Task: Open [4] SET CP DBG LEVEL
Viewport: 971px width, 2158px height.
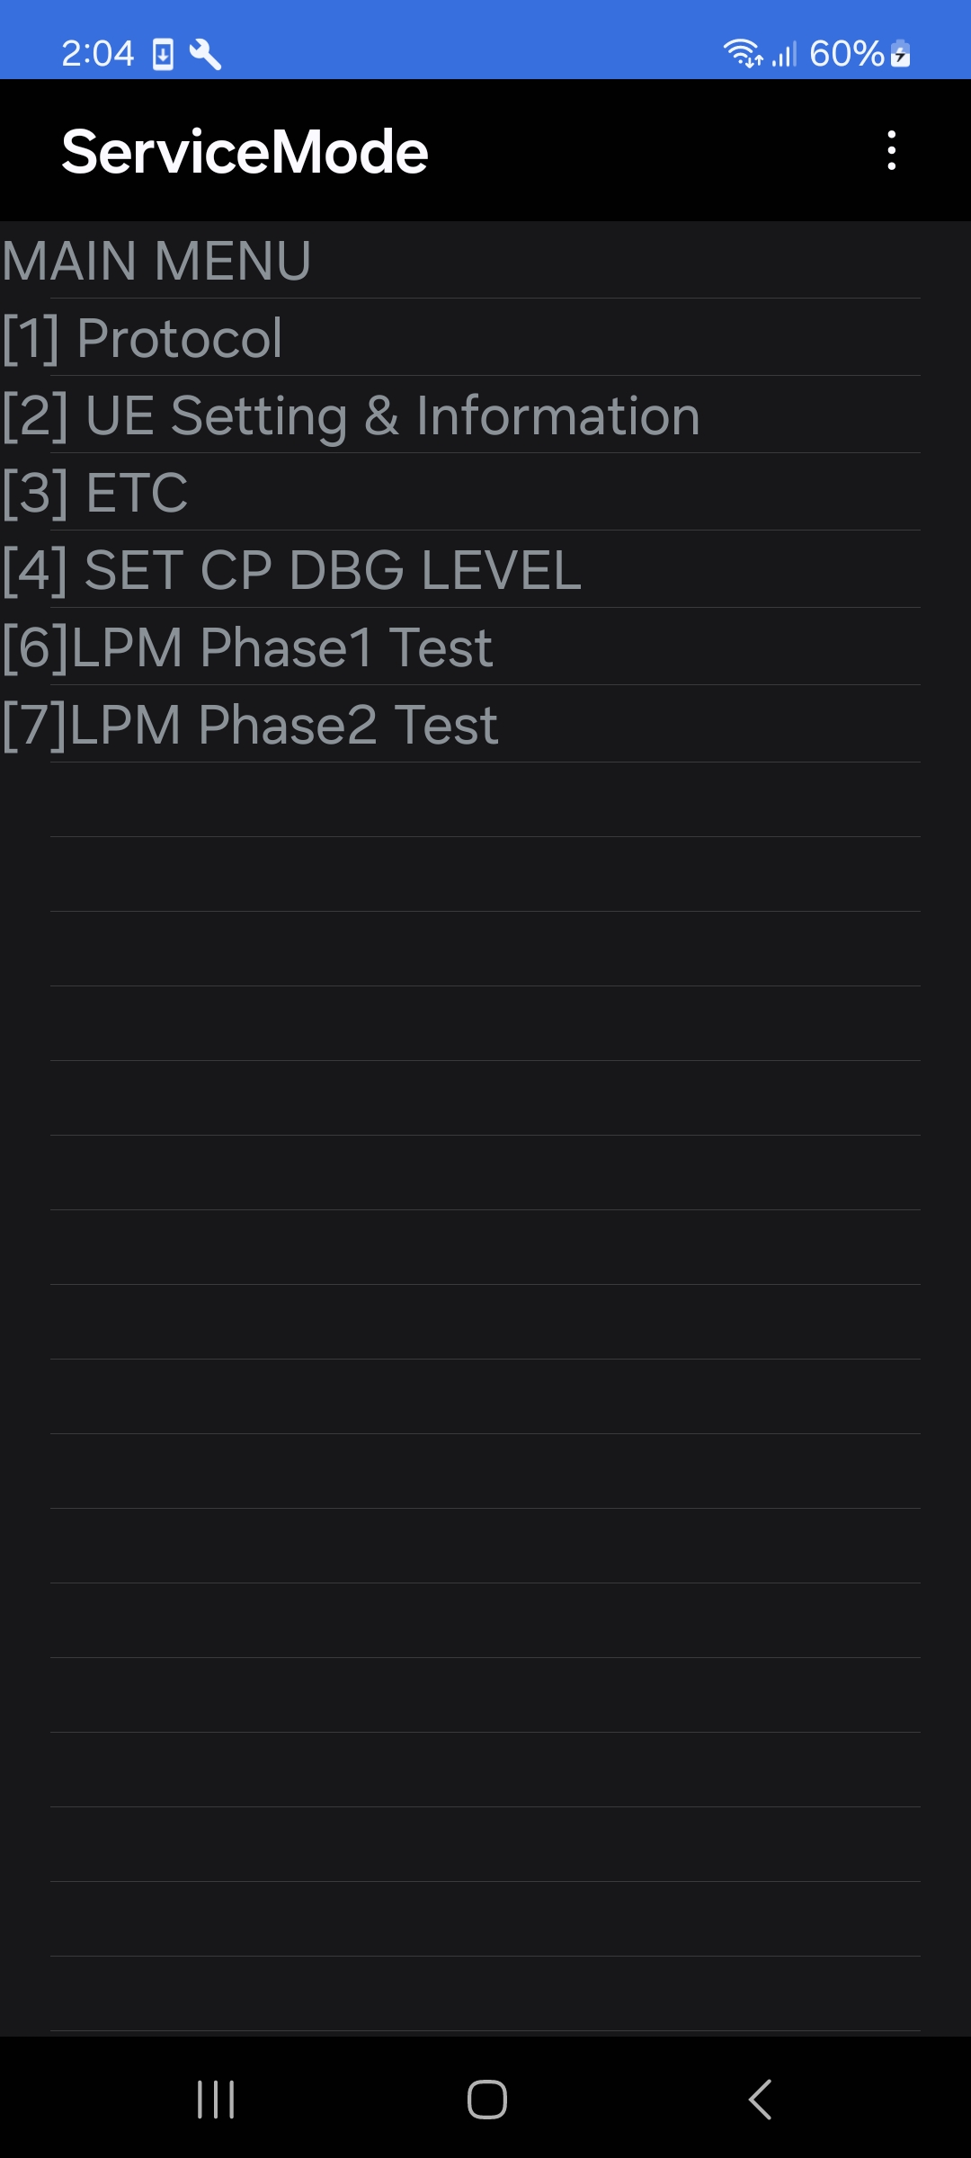Action: (485, 569)
